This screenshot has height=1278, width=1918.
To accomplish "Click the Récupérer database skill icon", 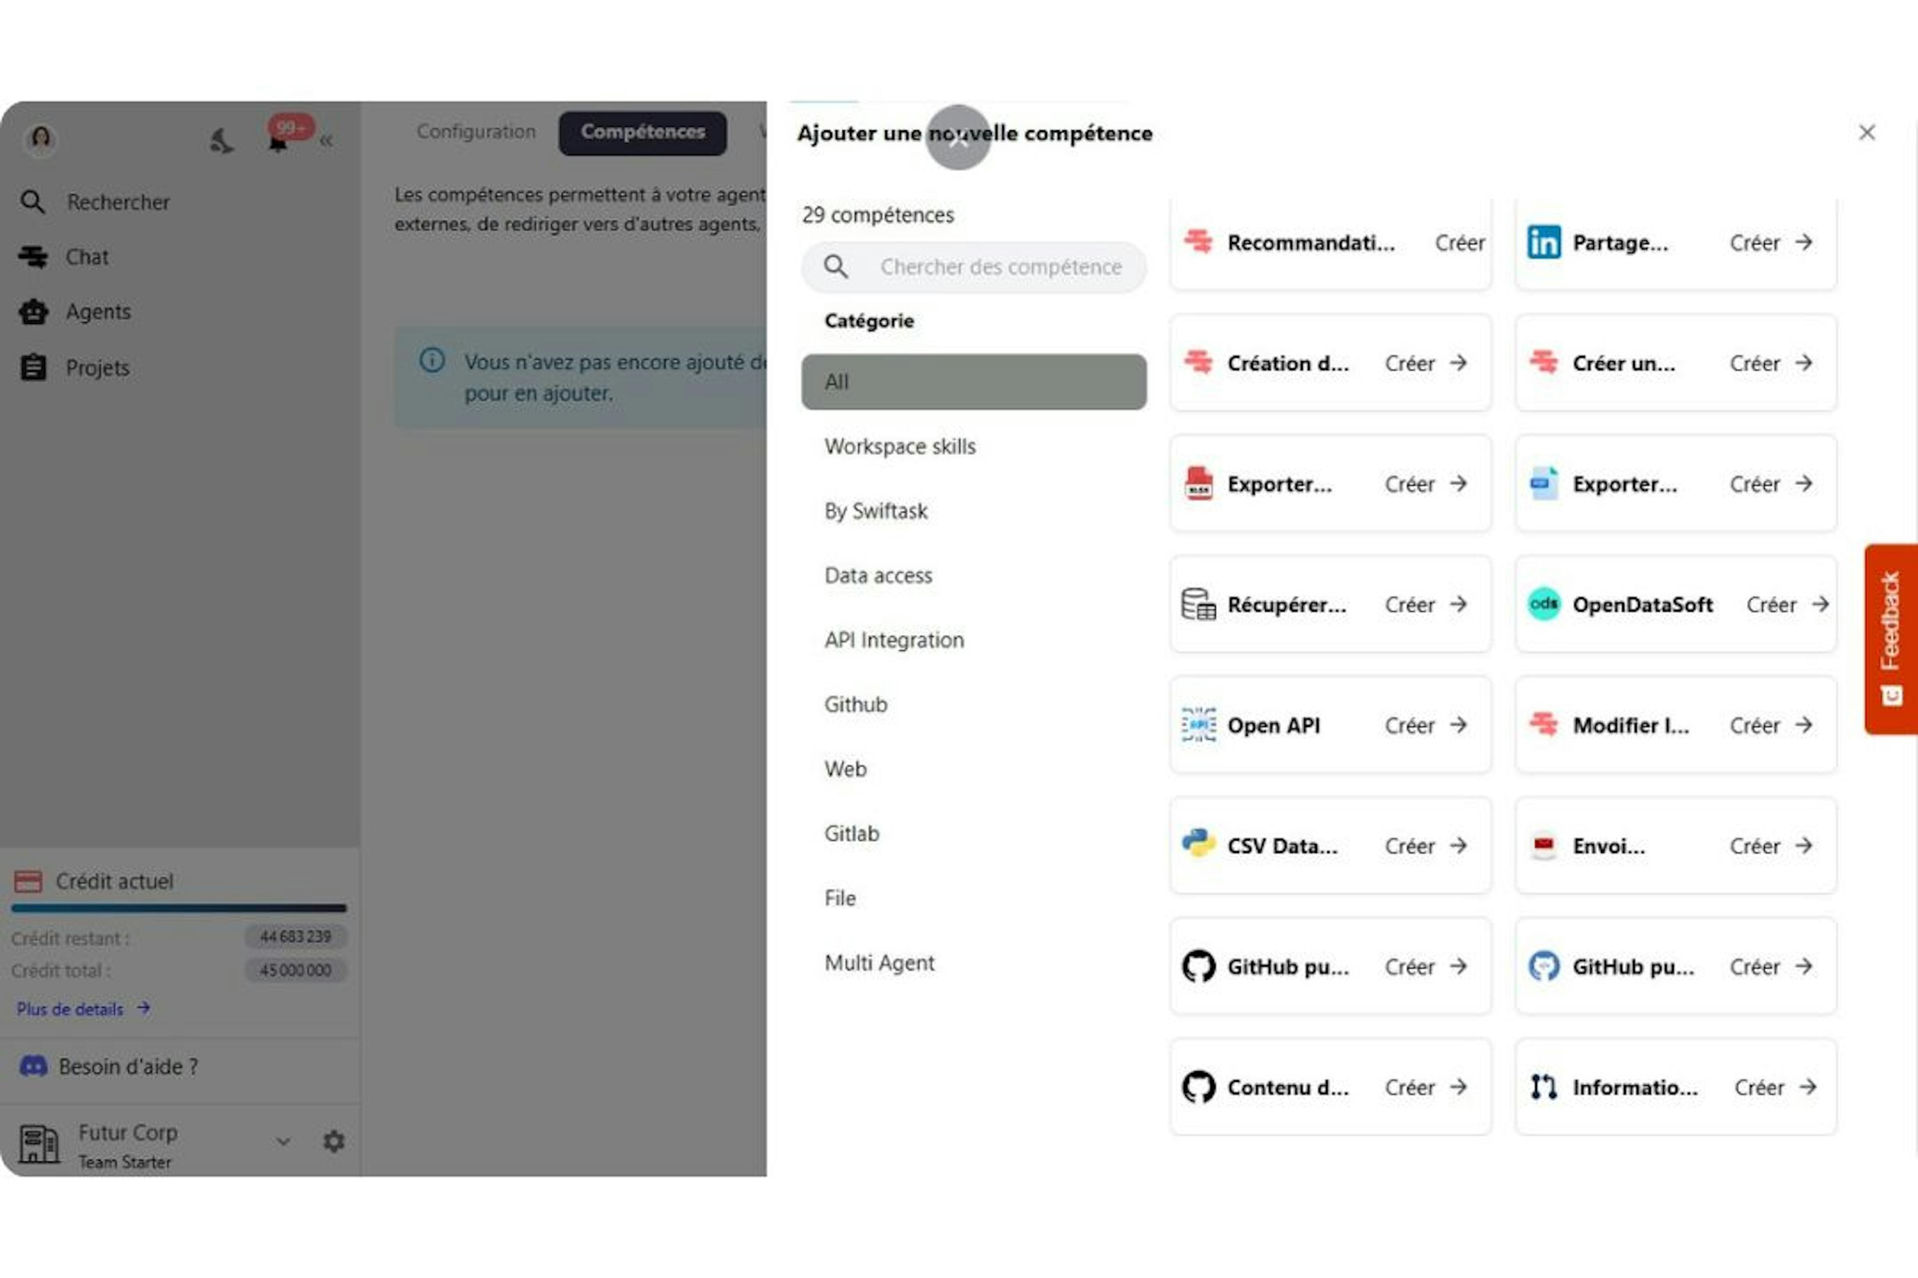I will [1199, 604].
